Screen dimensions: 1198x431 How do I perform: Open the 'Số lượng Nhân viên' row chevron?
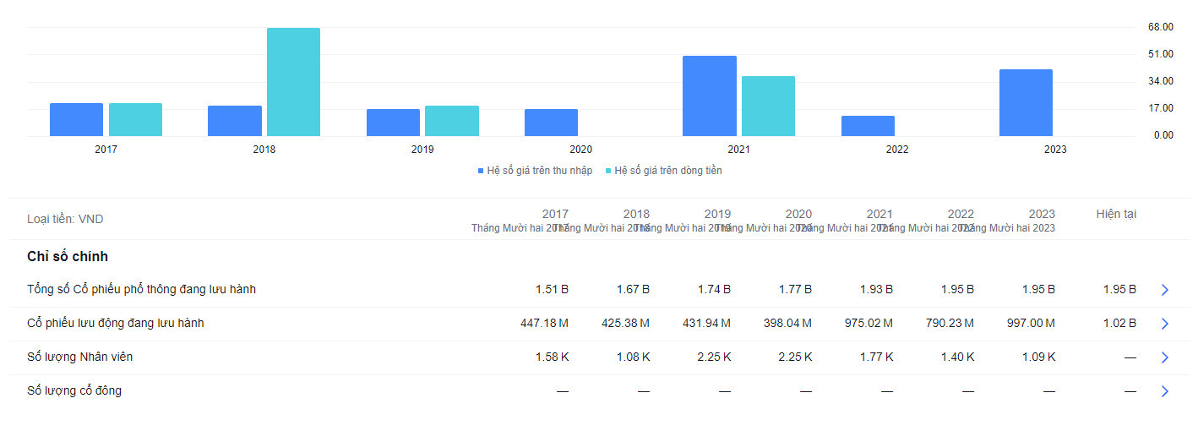coord(1164,357)
